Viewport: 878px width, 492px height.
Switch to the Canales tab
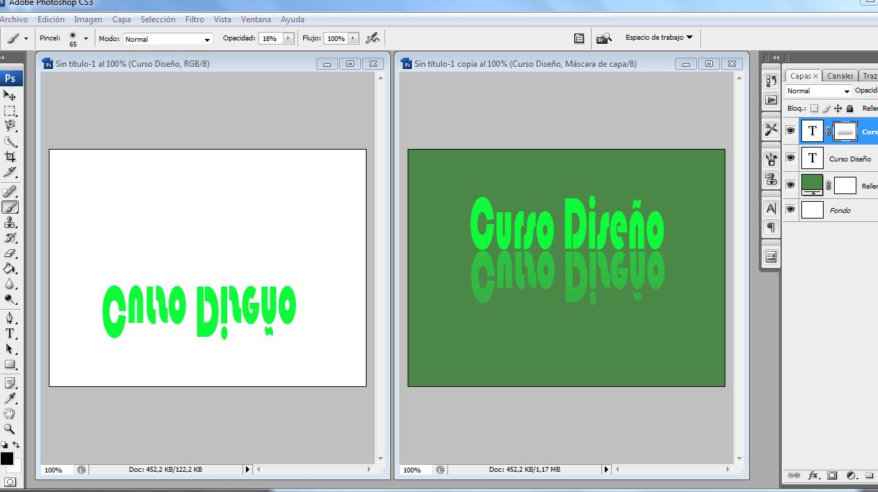pyautogui.click(x=840, y=76)
